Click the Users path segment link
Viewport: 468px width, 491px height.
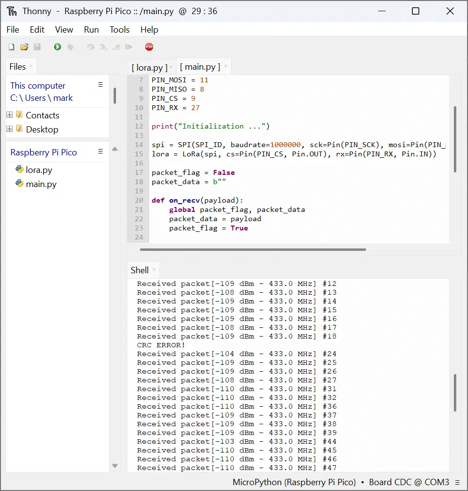[x=36, y=98]
